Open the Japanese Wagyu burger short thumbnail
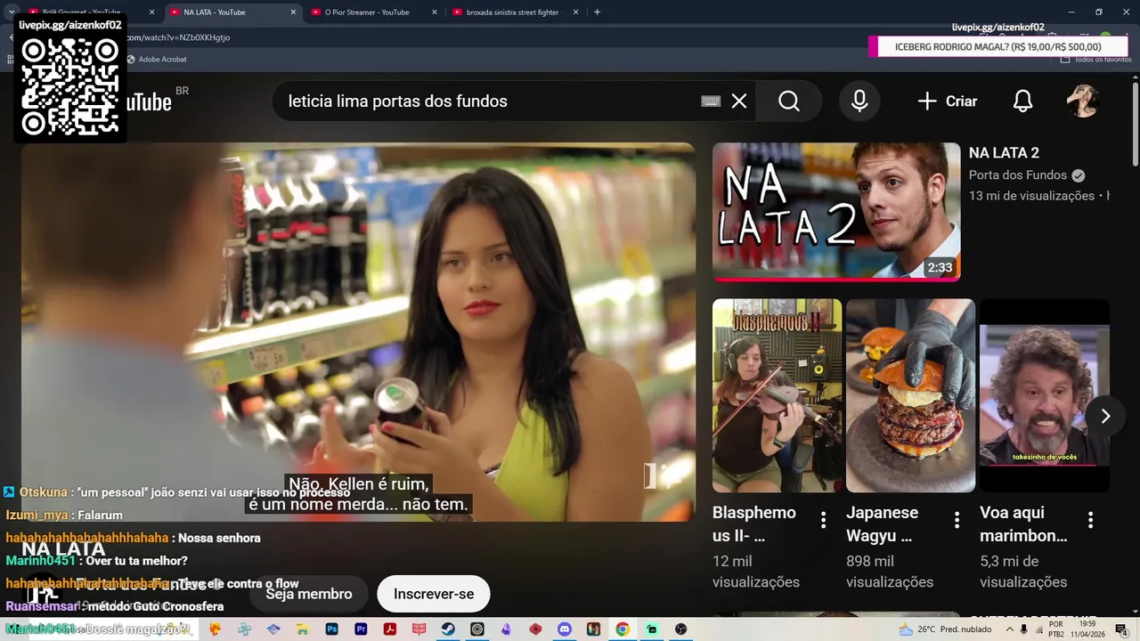 coord(910,395)
